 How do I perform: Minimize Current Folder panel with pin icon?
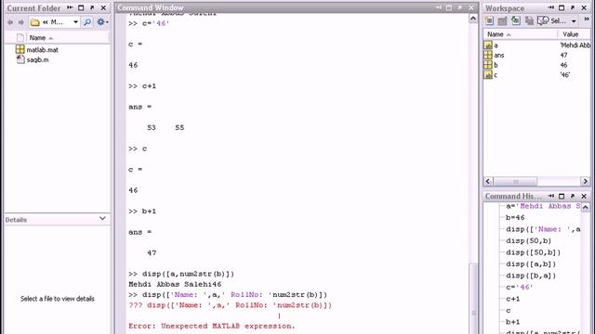(x=70, y=7)
